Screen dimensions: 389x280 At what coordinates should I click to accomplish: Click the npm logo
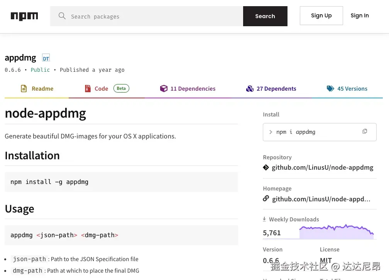[x=24, y=16]
